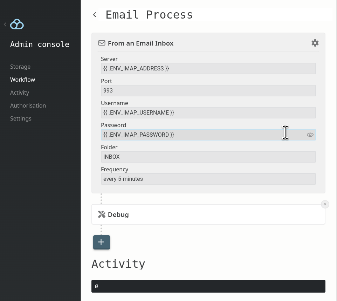Add a new workflow step
The width and height of the screenshot is (337, 301).
(x=102, y=242)
